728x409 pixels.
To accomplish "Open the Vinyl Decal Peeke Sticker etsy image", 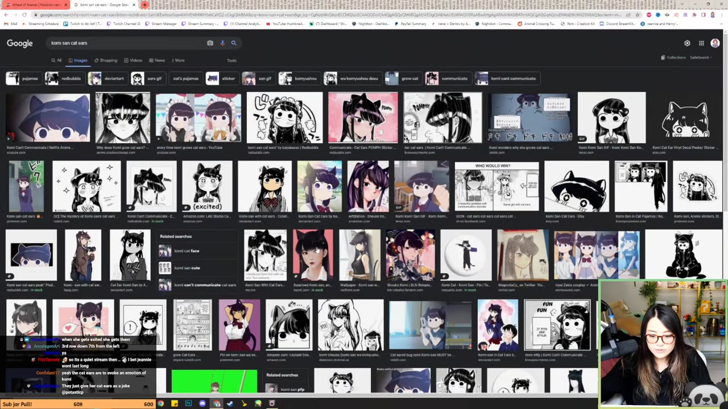I will tap(688, 118).
